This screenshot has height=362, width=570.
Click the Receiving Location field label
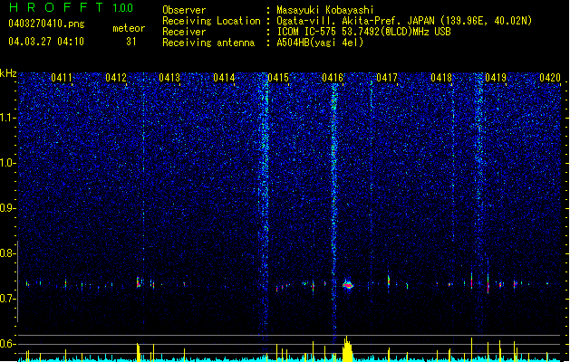click(x=211, y=21)
